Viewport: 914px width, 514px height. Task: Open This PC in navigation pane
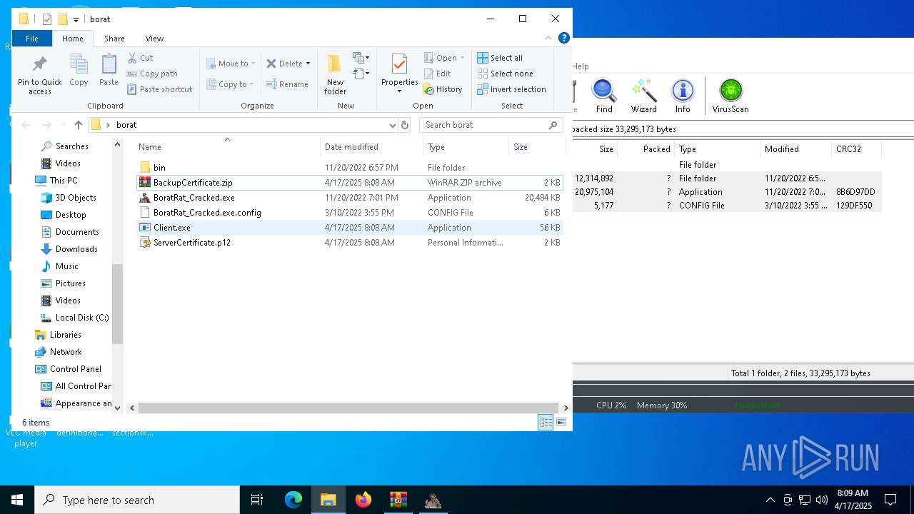pyautogui.click(x=64, y=181)
